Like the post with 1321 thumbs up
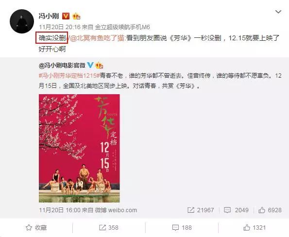Screen dimensions: 289x237 point(255,228)
